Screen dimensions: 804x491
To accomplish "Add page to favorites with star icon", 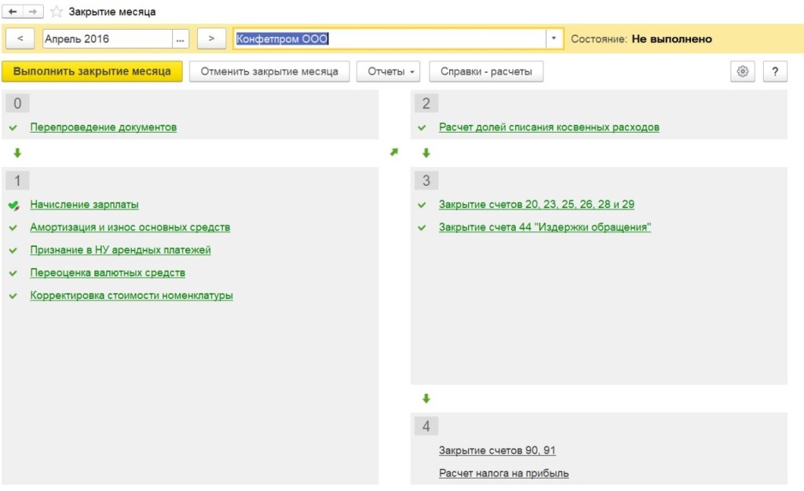I will click(57, 12).
